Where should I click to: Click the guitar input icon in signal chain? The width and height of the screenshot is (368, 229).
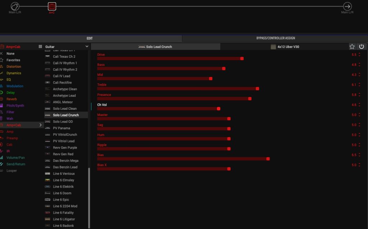[15, 6]
